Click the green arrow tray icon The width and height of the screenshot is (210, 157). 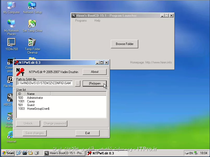(x=196, y=153)
